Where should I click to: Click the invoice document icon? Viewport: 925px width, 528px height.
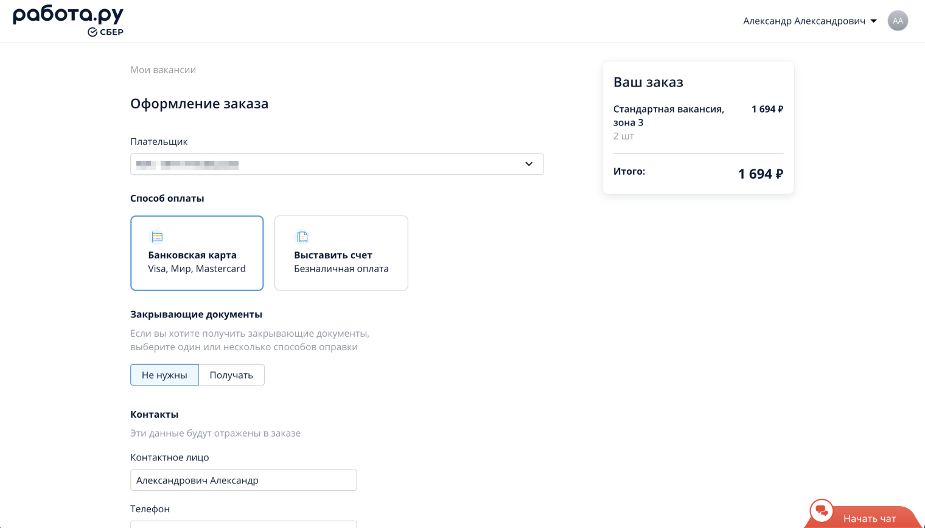click(302, 237)
